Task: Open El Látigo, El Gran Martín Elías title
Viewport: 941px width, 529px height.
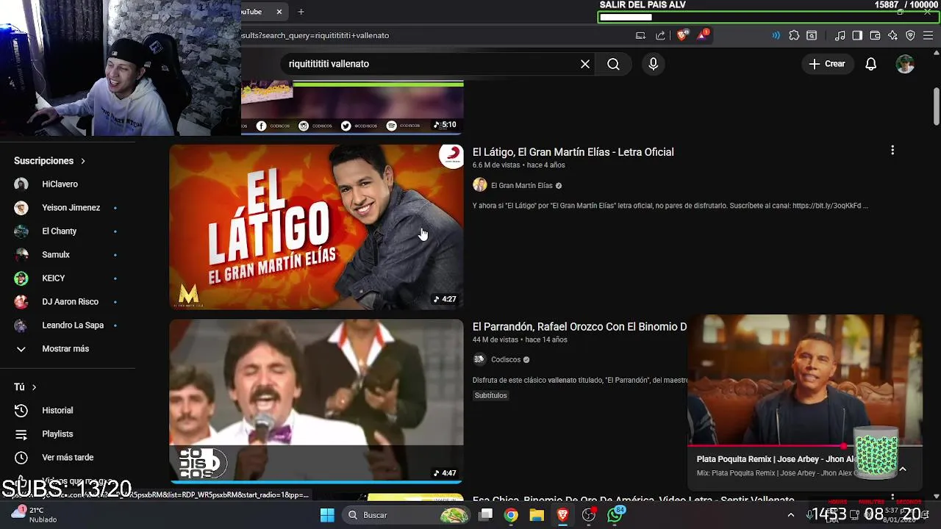Action: (573, 152)
